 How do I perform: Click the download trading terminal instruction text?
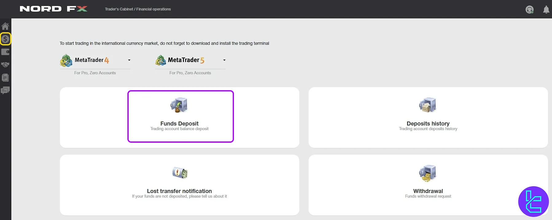tap(164, 43)
